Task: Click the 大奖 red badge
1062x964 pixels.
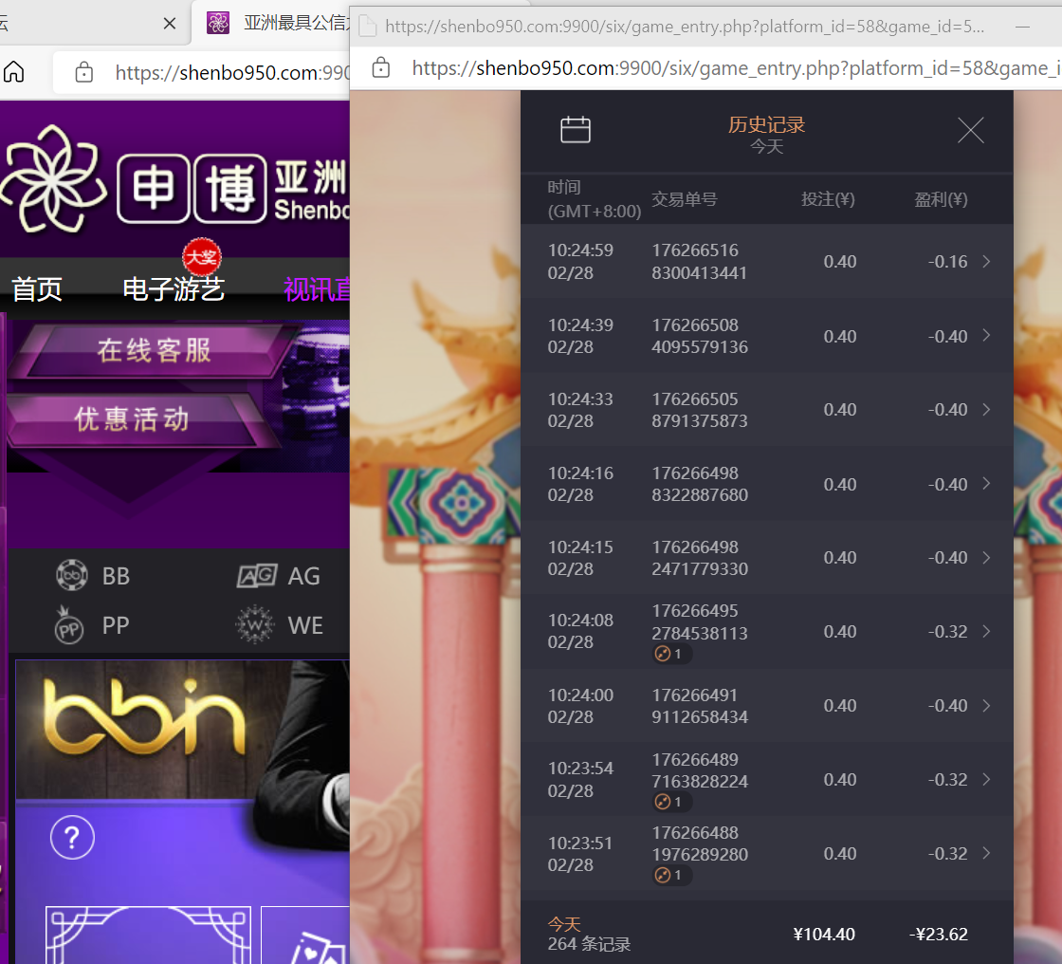Action: (201, 258)
